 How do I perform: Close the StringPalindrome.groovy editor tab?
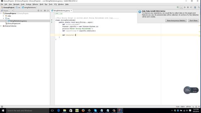click(71, 11)
